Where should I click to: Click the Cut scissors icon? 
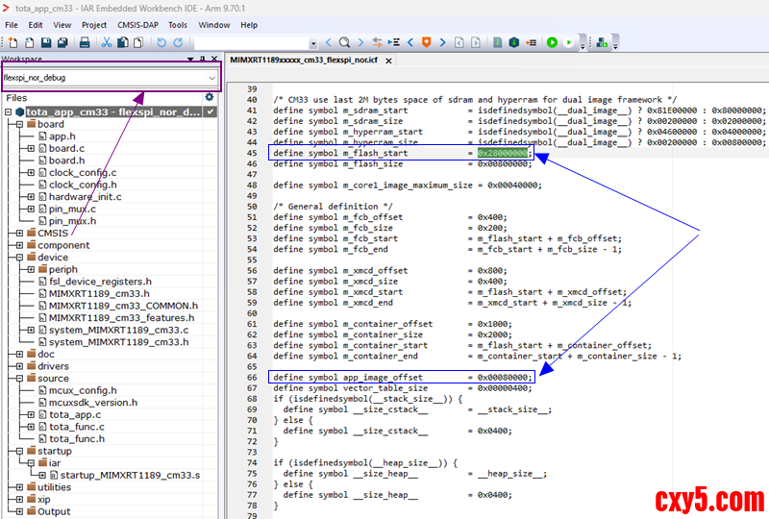[x=108, y=42]
